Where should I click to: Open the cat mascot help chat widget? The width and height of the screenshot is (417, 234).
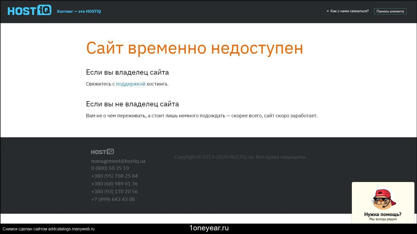tap(383, 203)
